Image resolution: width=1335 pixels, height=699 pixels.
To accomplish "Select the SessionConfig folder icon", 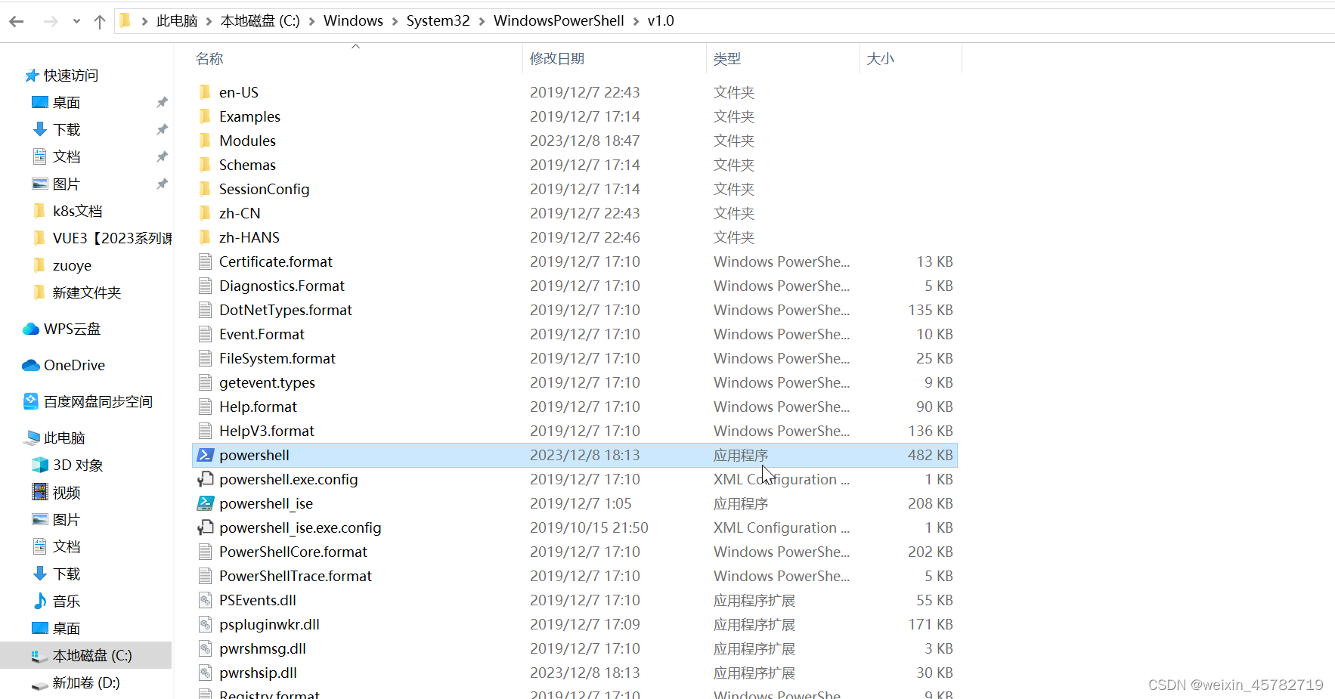I will [x=205, y=189].
